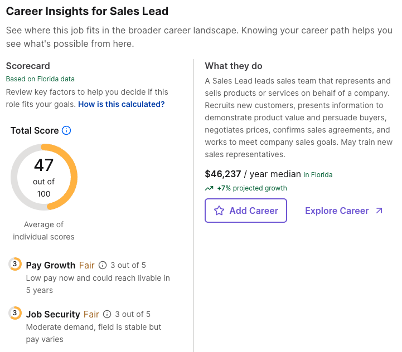Click the Total Score label
The image size is (402, 352).
click(x=35, y=130)
